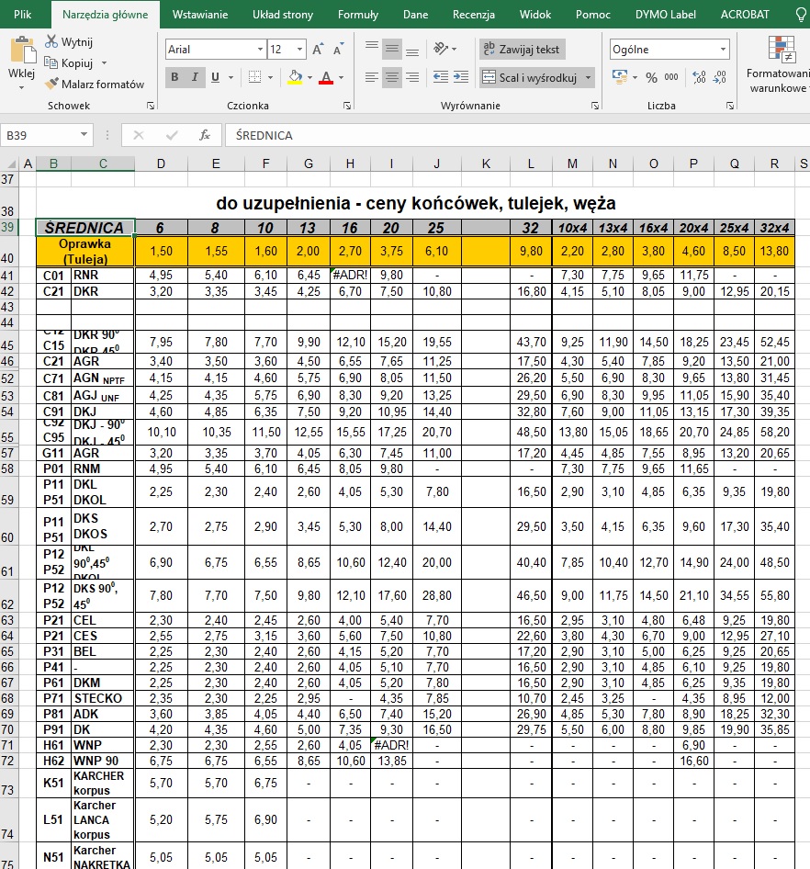Expand the Name Box dropdown arrow
Screen dimensions: 810x869
pos(84,135)
